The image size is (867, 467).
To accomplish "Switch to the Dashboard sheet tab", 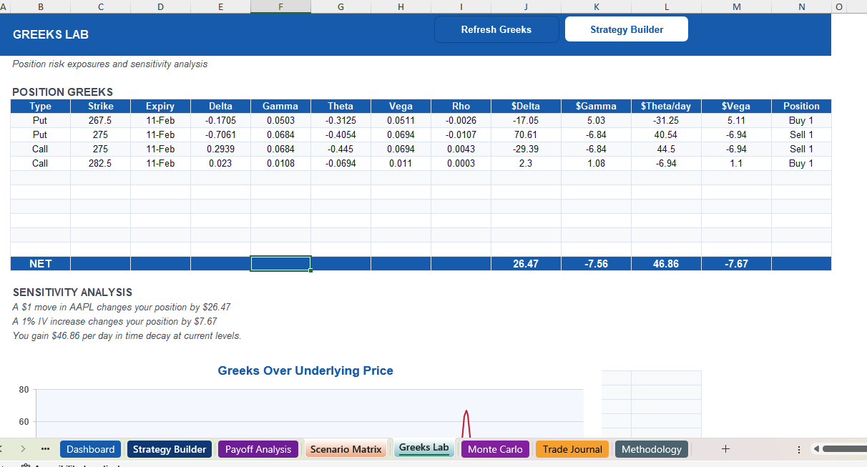I will pos(91,448).
